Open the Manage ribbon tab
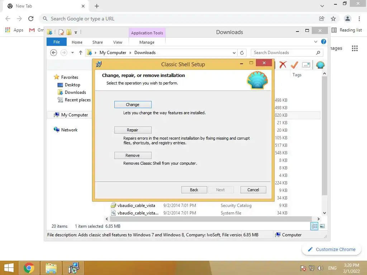 [147, 42]
